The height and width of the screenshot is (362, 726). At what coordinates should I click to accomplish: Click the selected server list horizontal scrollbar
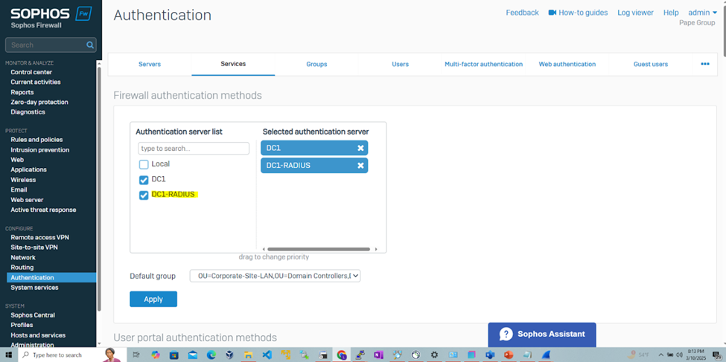(319, 249)
